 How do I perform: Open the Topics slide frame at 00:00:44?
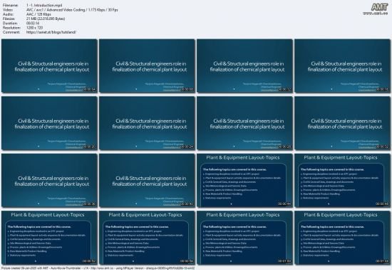(244, 180)
